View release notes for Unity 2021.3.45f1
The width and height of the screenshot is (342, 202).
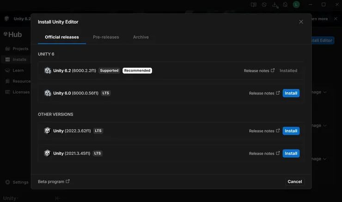(264, 154)
